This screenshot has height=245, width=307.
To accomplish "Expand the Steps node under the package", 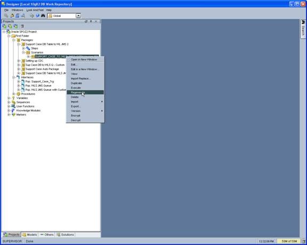I will click(x=23, y=48).
